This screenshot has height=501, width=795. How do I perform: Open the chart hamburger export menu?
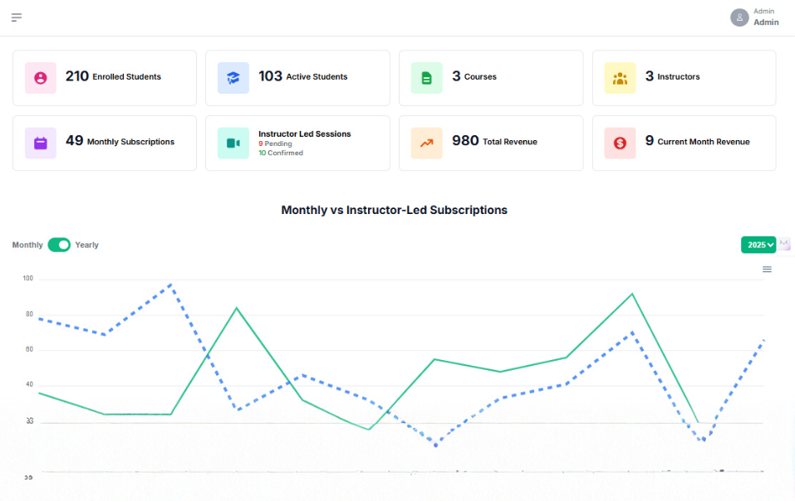pyautogui.click(x=767, y=270)
